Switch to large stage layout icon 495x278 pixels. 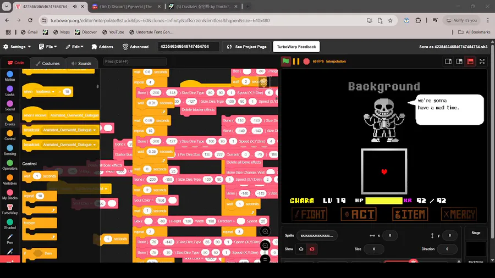[x=459, y=62]
